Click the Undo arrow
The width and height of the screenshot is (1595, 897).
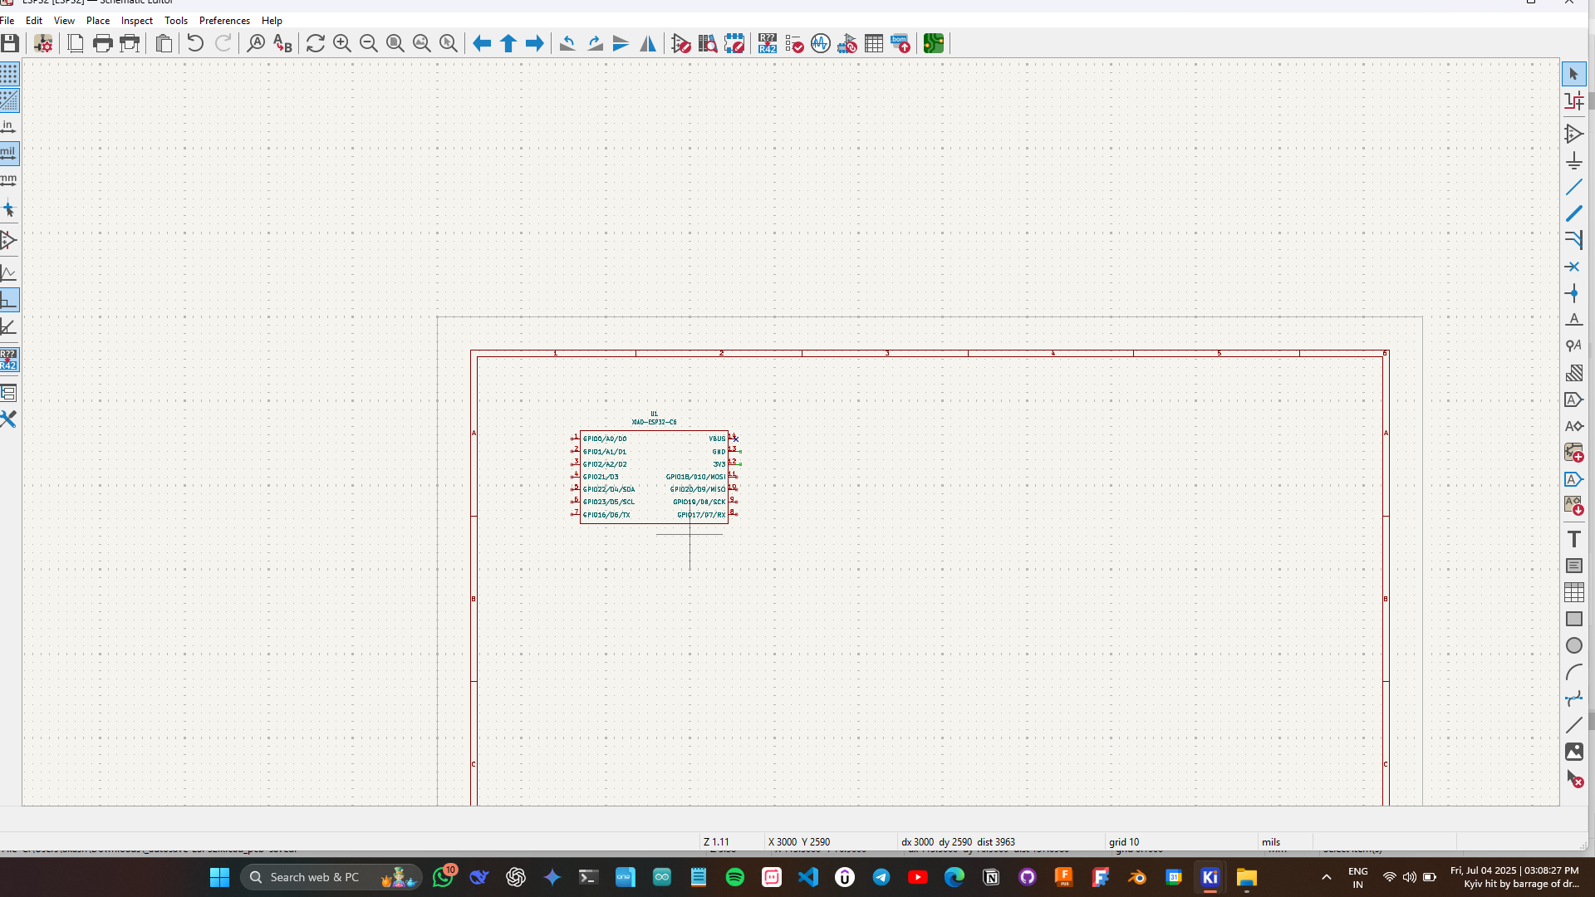point(195,43)
